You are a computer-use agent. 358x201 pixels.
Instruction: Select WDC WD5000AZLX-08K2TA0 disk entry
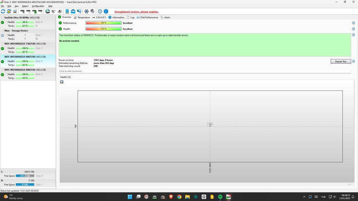pyautogui.click(x=28, y=74)
